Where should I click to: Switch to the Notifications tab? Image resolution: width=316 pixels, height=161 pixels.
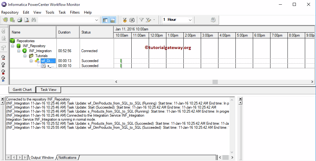pos(68,158)
